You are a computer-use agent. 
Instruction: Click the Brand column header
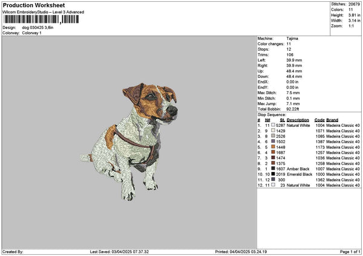[332, 120]
